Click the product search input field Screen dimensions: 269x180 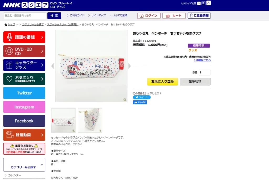25,16
